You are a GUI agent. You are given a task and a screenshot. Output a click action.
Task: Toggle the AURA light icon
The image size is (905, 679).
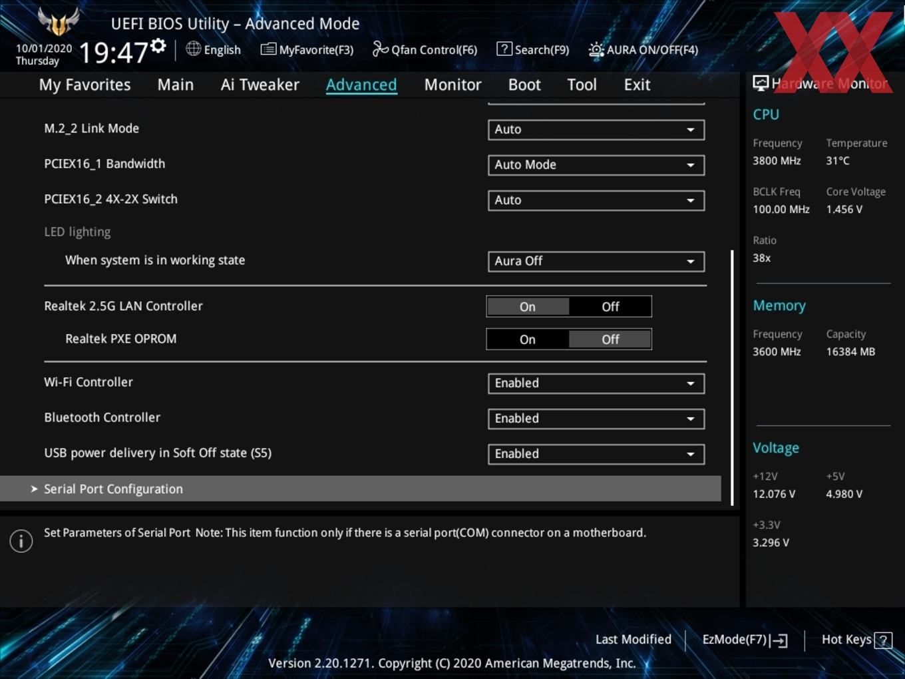click(x=596, y=50)
